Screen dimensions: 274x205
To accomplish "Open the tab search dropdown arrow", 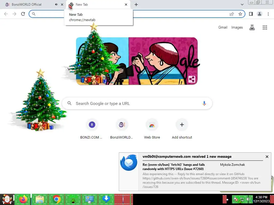I will pyautogui.click(x=242, y=5).
